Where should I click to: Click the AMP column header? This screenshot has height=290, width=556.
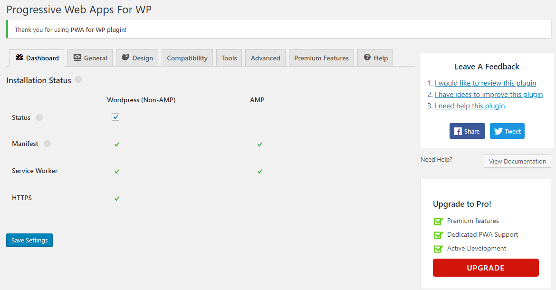pyautogui.click(x=257, y=100)
